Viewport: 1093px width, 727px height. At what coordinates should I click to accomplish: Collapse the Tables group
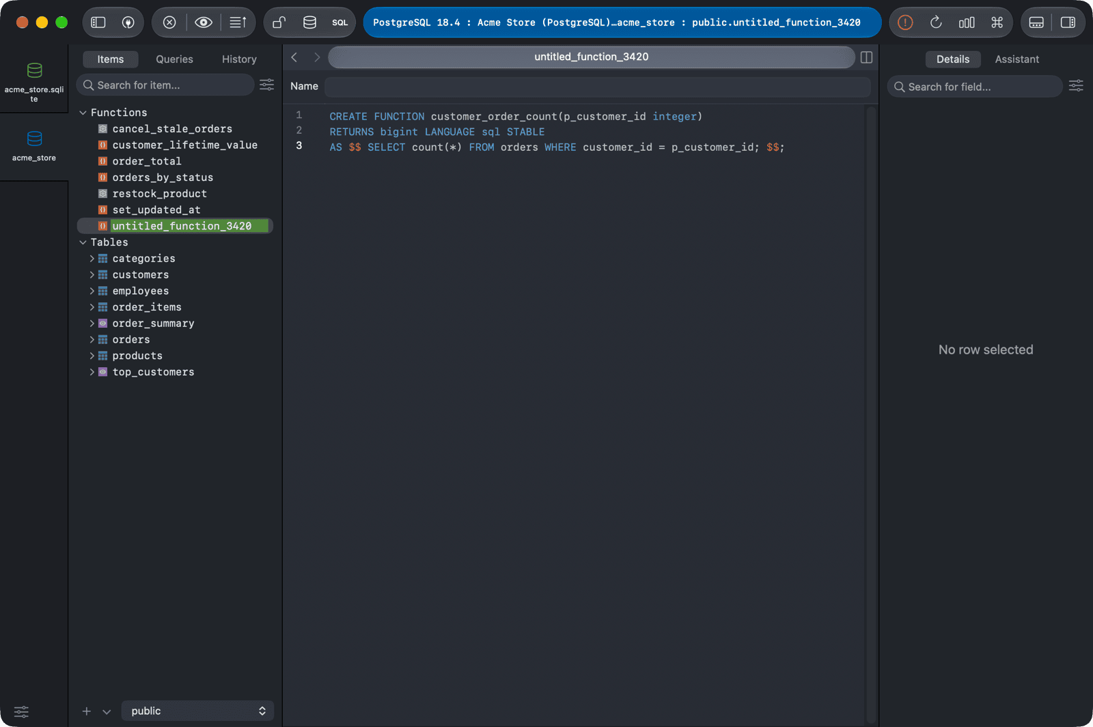pos(83,242)
